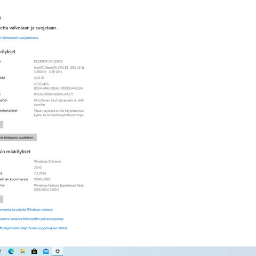Click the build number 19045.2965 value

coord(42,179)
